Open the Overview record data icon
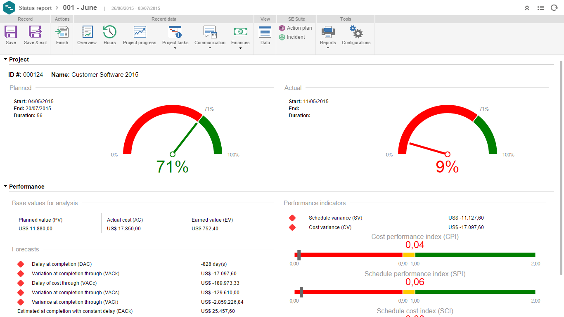 click(x=87, y=32)
